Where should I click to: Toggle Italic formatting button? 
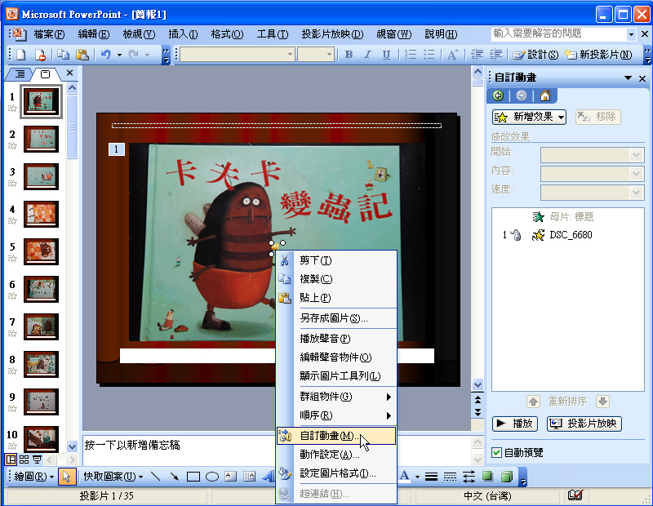[x=368, y=55]
